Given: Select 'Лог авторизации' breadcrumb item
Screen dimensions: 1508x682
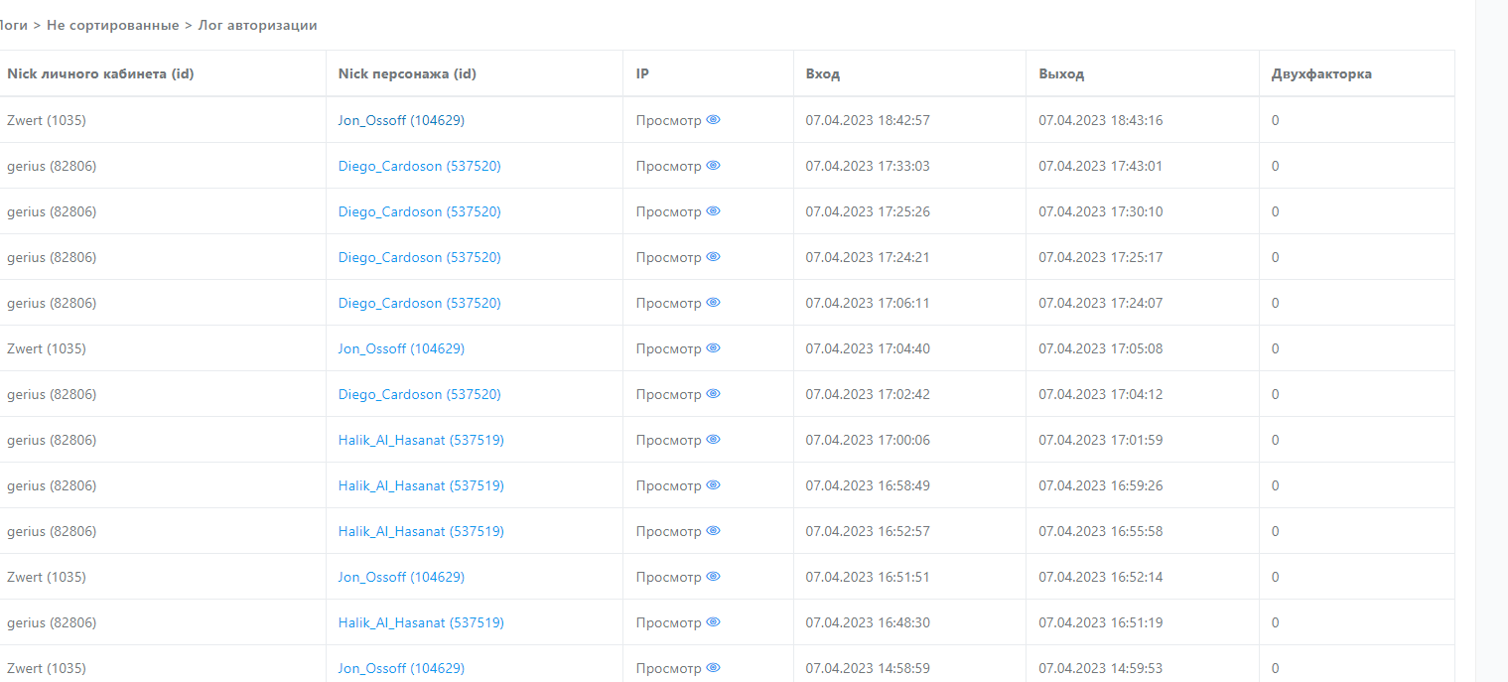Looking at the screenshot, I should point(257,25).
